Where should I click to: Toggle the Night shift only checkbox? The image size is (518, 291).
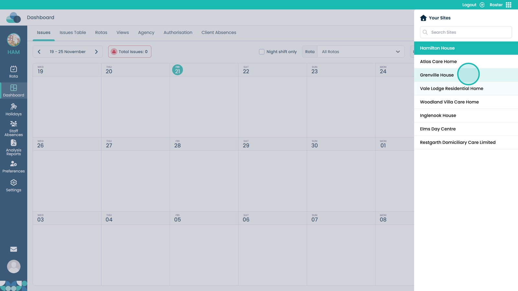tap(262, 52)
